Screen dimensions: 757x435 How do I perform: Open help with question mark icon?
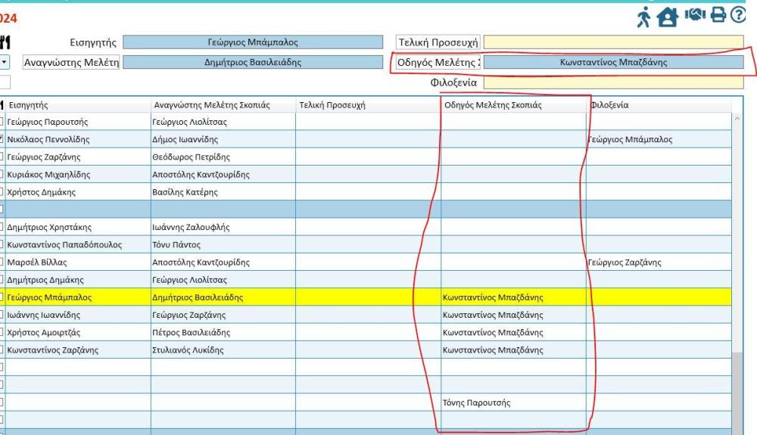tap(737, 13)
